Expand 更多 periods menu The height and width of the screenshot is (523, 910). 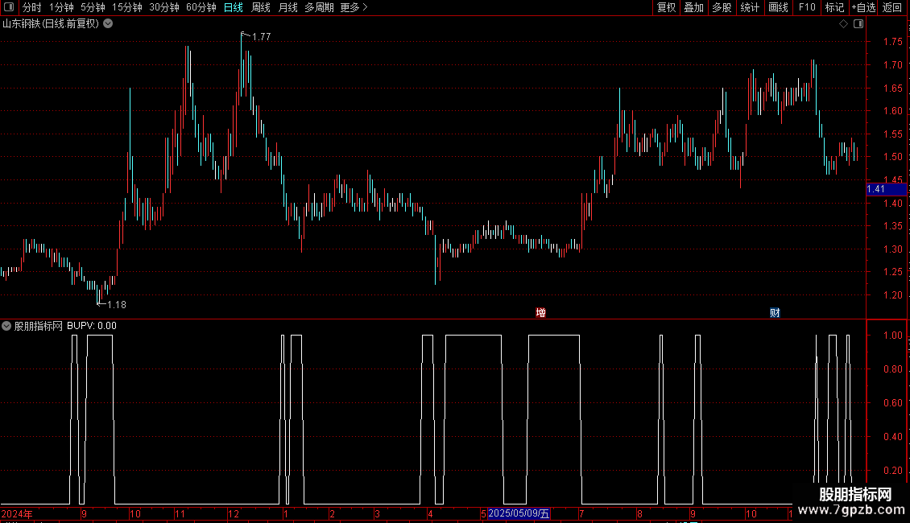[354, 7]
